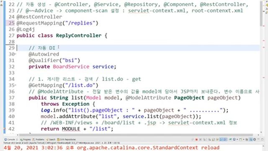Click the ReplyController class name
This screenshot has height=151, width=268.
[x=79, y=36]
